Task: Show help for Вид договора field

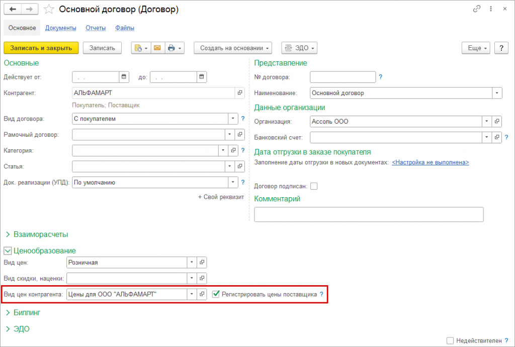Action: coord(243,119)
